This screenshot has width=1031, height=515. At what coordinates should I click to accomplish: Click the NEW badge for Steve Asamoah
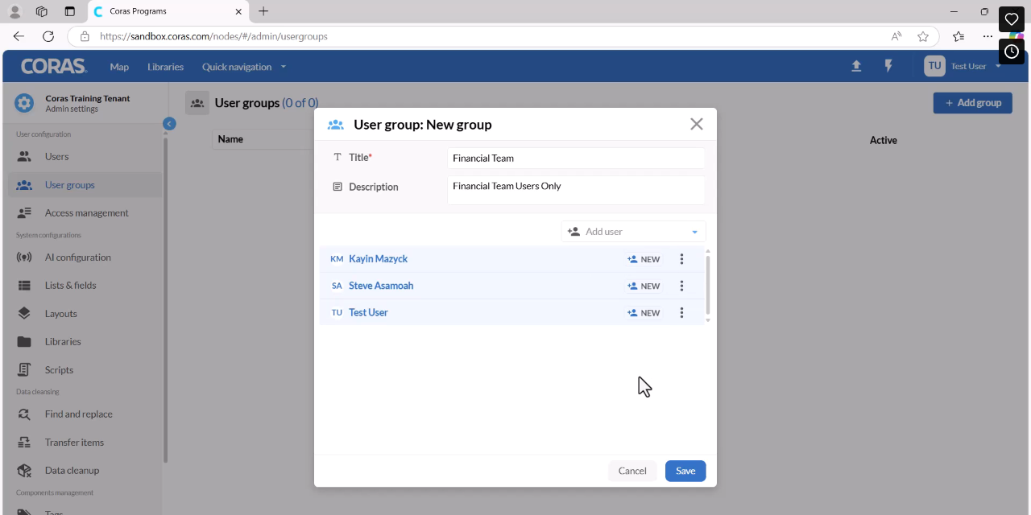(x=644, y=286)
